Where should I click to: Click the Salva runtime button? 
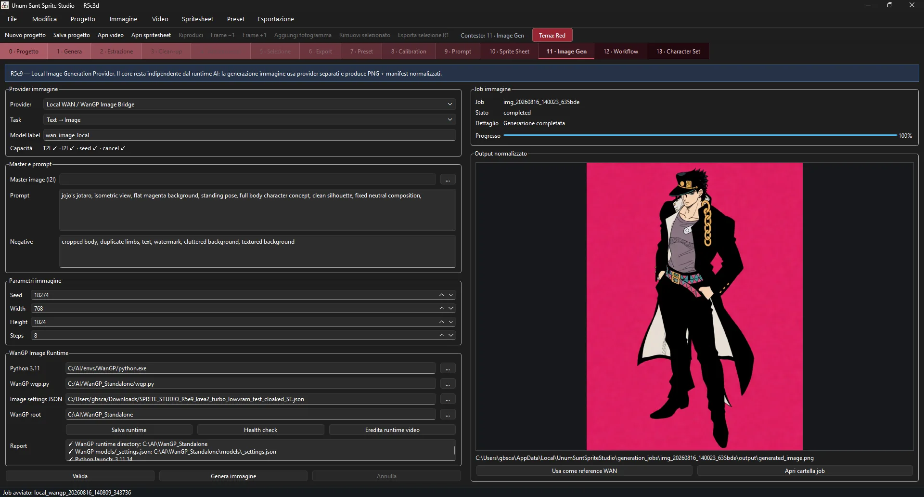[129, 430]
